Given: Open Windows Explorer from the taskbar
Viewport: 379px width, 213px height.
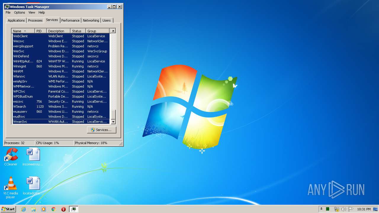Looking at the screenshot, I should [x=33, y=209].
